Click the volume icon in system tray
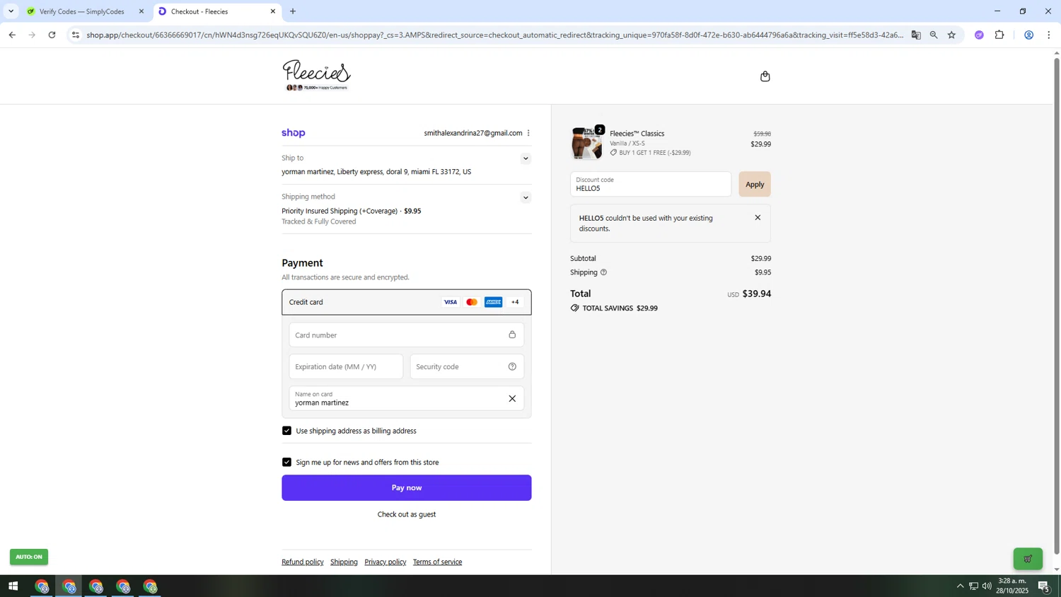The height and width of the screenshot is (597, 1061). (x=987, y=586)
